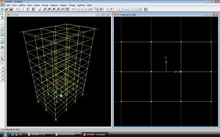Open the Analyze menu
This screenshot has width=220, height=137.
point(54,5)
